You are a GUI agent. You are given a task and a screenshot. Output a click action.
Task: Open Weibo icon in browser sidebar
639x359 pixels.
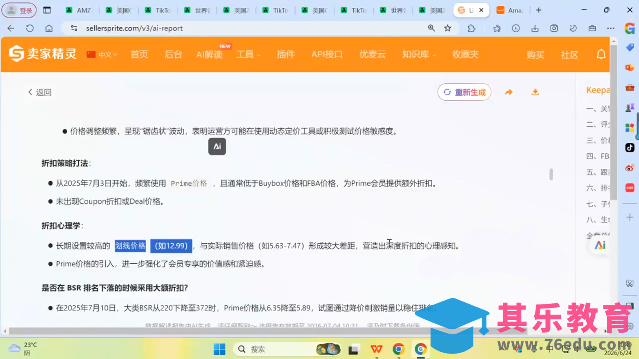click(630, 168)
